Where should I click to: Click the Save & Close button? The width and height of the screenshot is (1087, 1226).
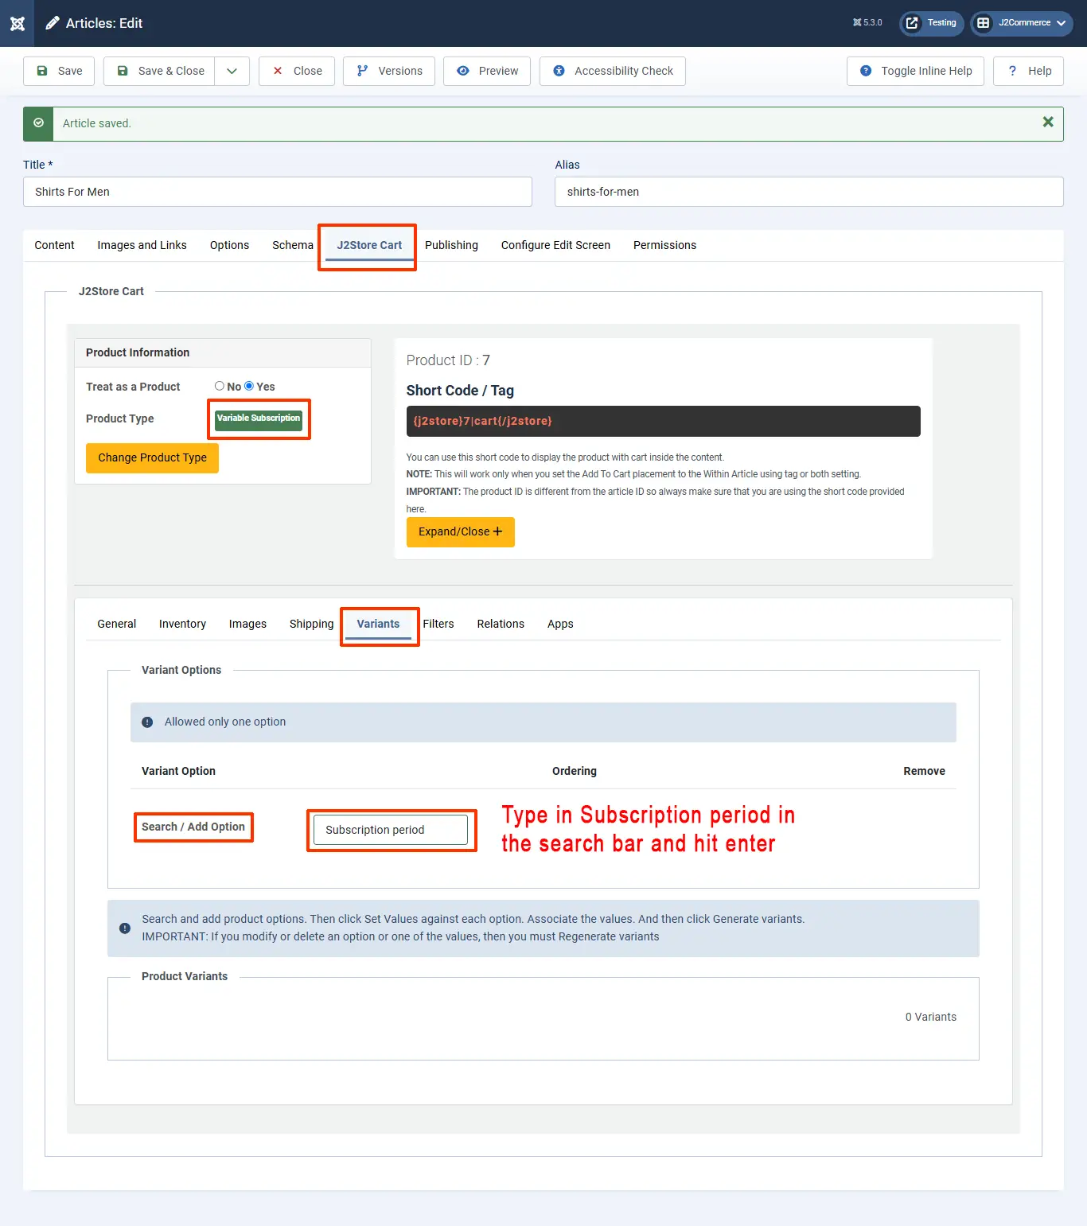click(x=160, y=71)
